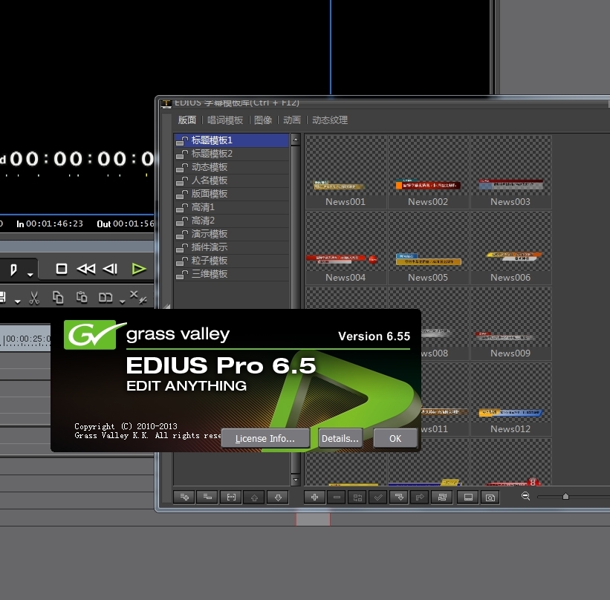Click import template down-arrow icon
610x600 pixels.
click(399, 497)
